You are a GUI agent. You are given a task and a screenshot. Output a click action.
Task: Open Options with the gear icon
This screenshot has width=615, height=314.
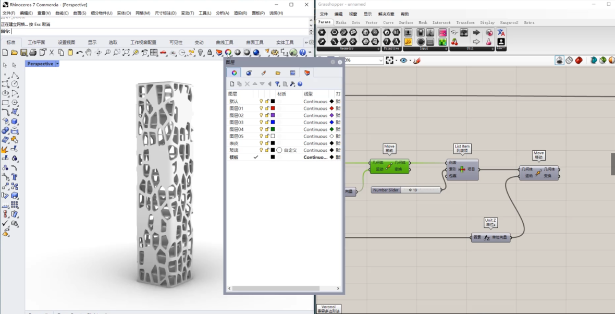[275, 52]
